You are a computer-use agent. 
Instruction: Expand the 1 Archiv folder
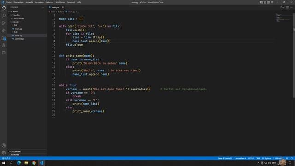point(27,15)
